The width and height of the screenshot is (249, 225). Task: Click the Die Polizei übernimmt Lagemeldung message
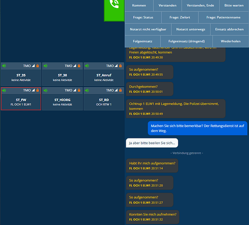pos(175,109)
